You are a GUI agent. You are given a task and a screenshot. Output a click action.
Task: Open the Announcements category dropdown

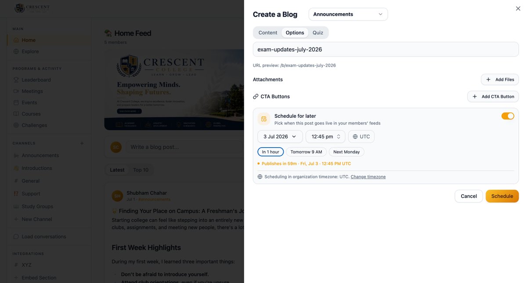348,14
